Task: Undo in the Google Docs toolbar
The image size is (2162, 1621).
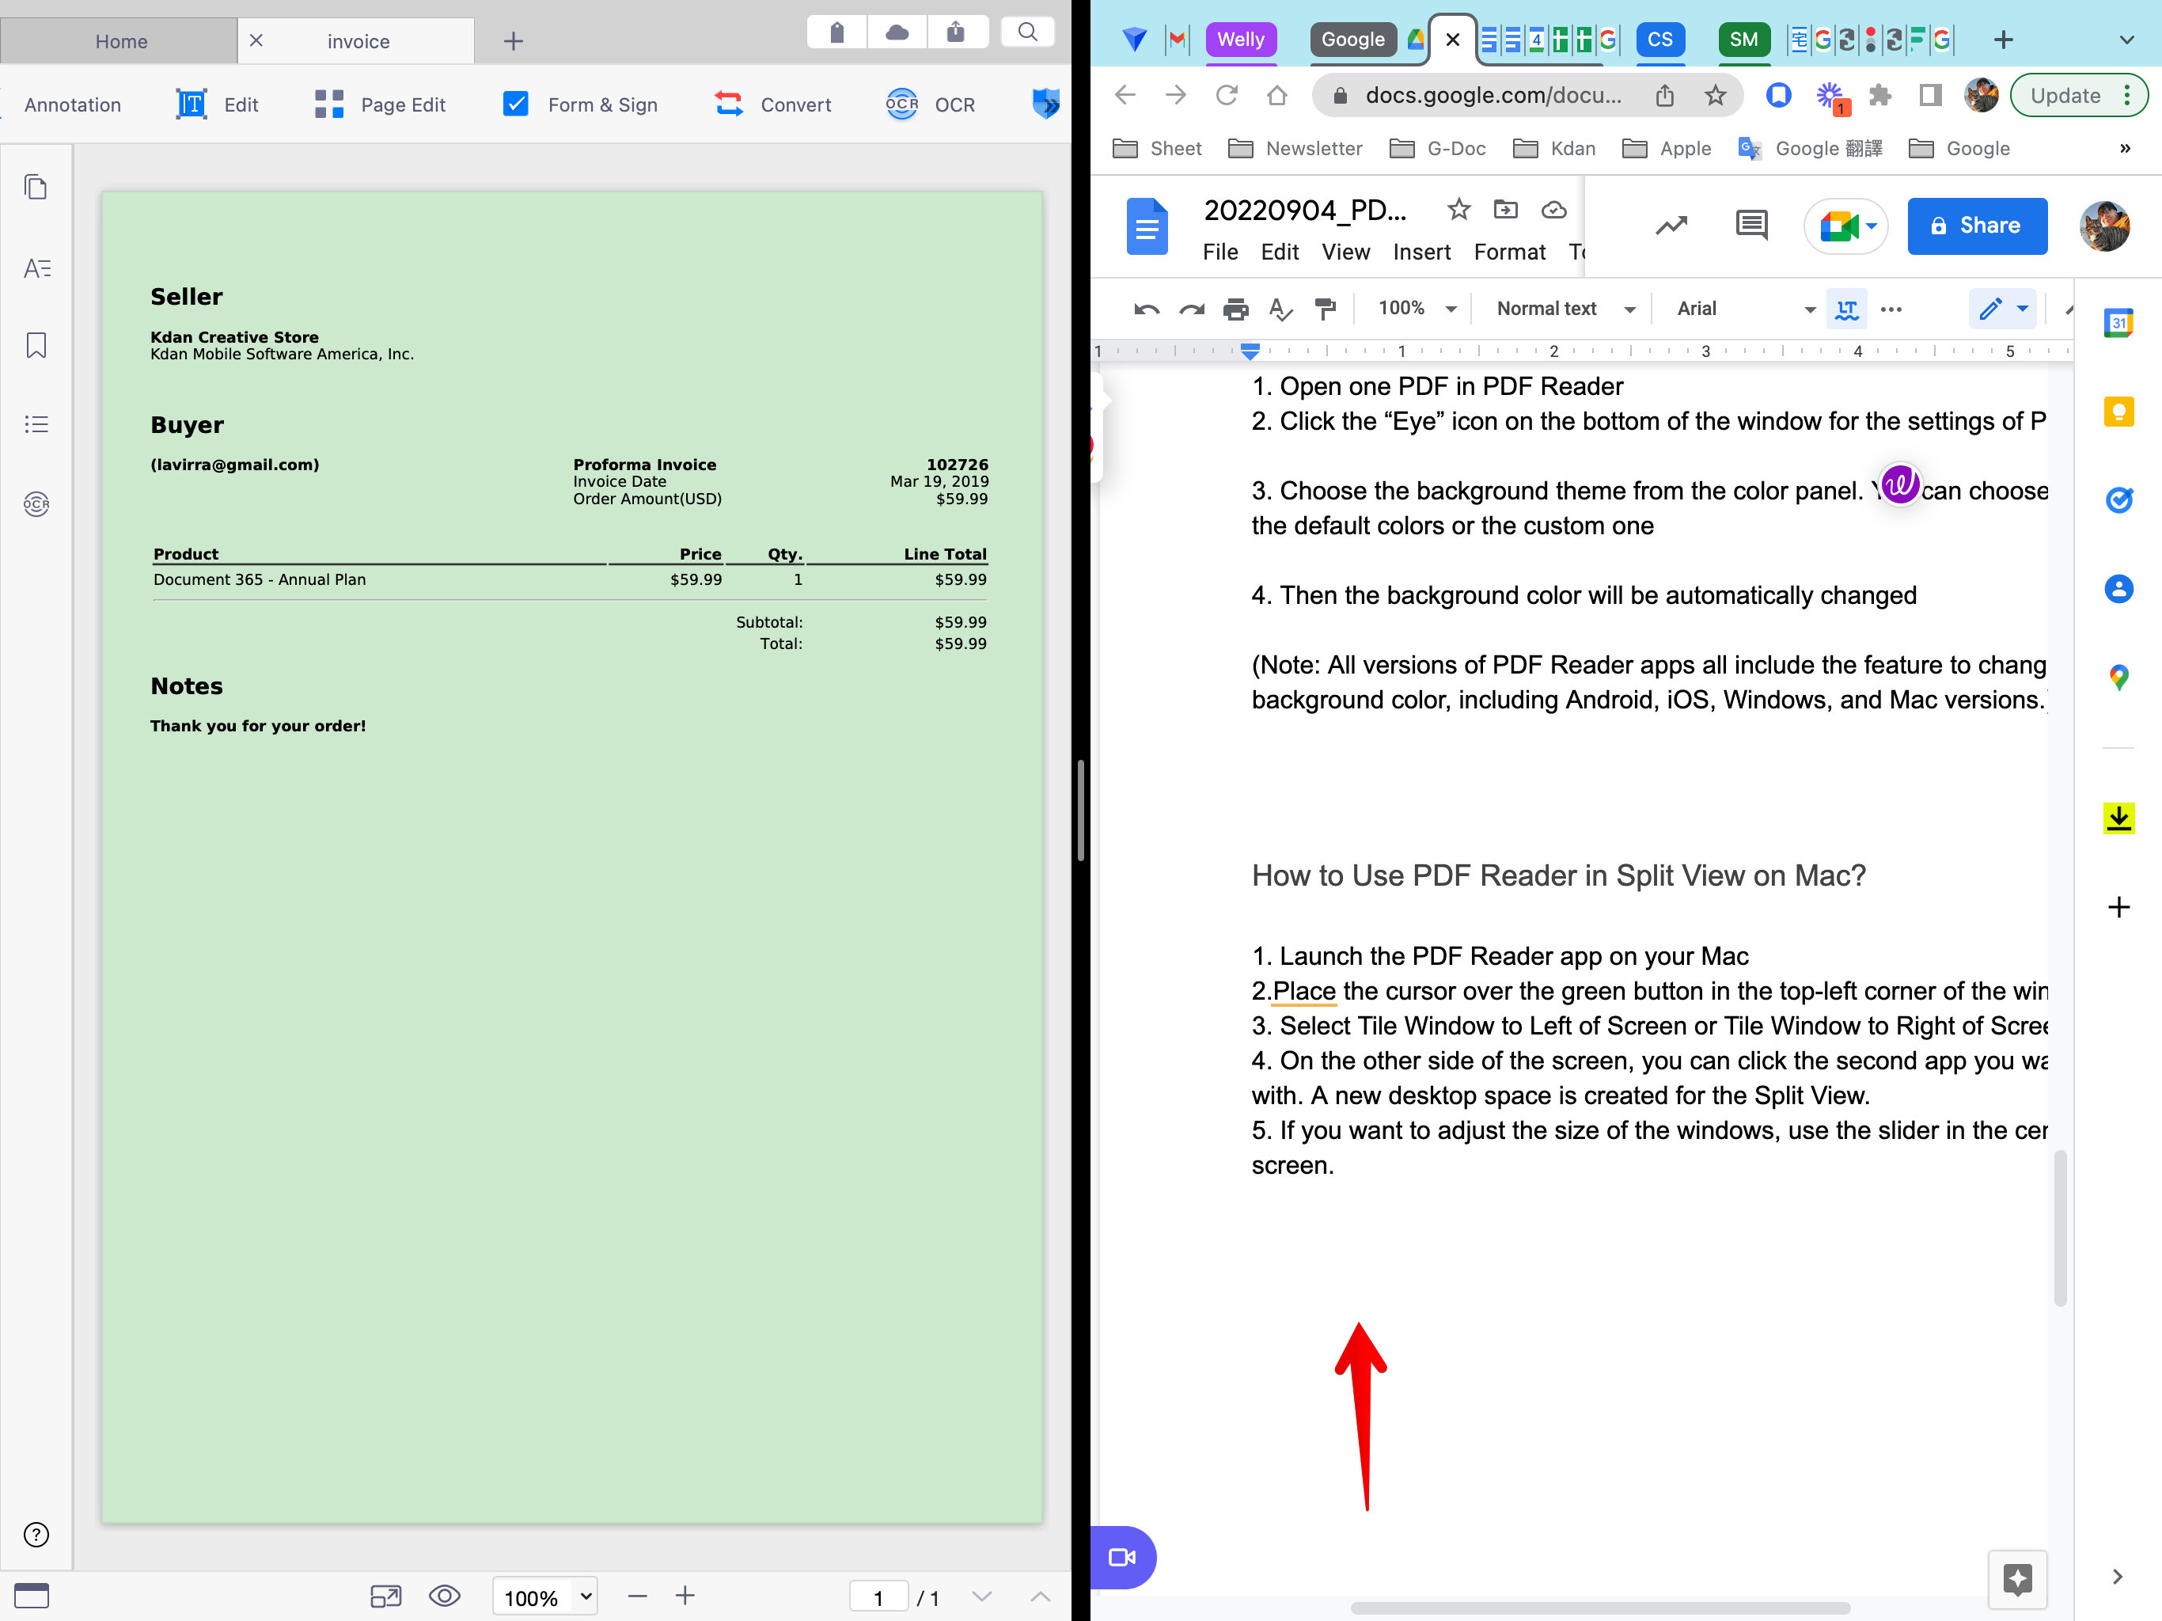Action: click(1147, 309)
